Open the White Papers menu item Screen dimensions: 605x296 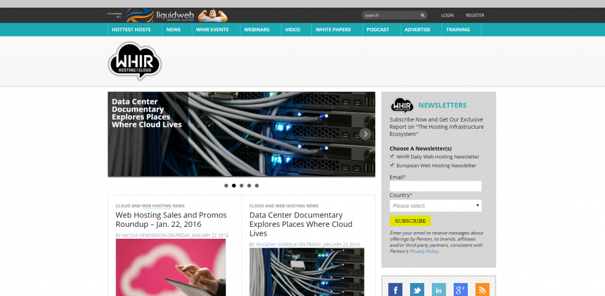(333, 30)
